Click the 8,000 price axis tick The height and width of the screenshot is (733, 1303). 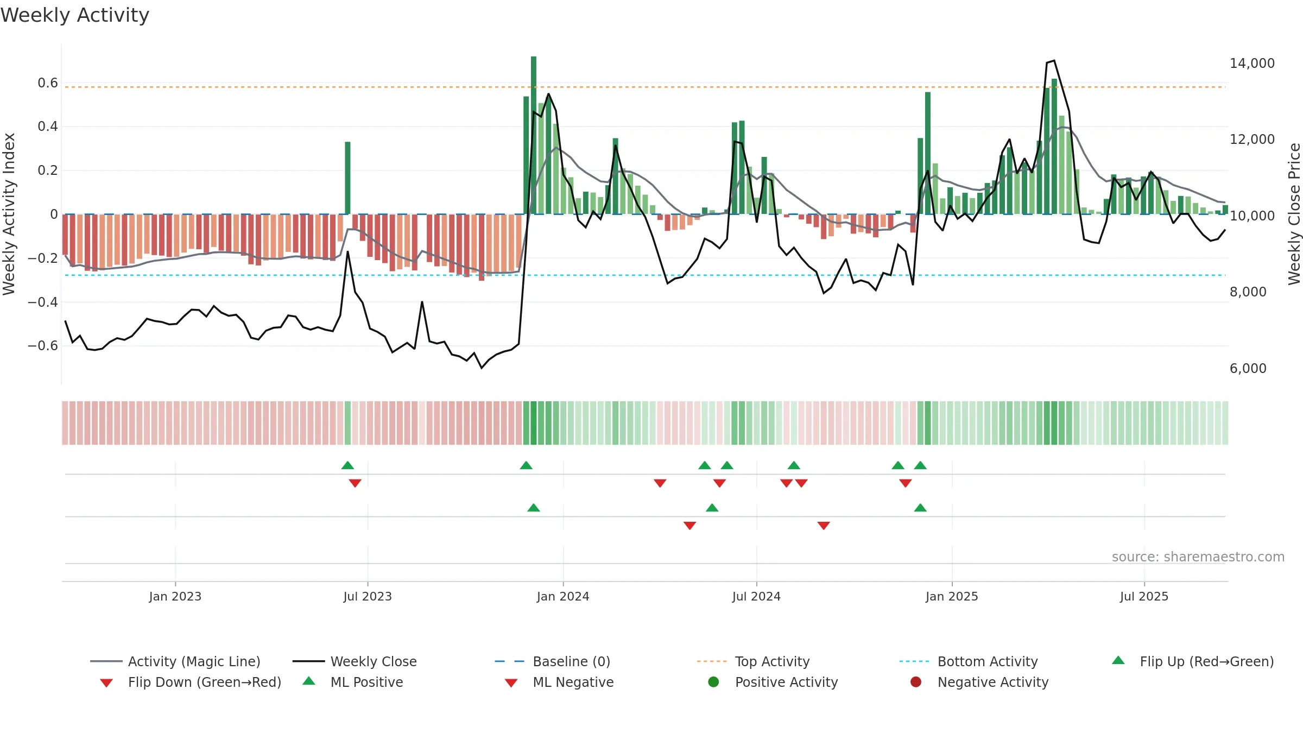tap(1248, 292)
